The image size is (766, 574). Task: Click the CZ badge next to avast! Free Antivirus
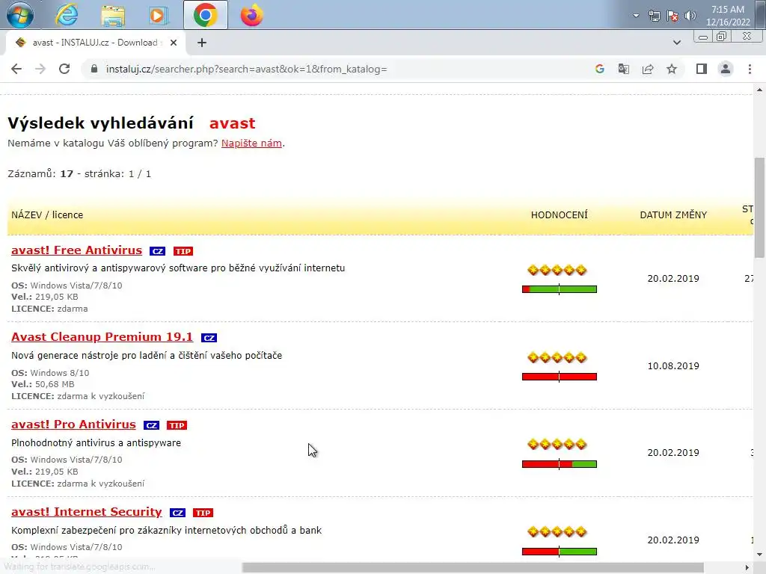[157, 251]
